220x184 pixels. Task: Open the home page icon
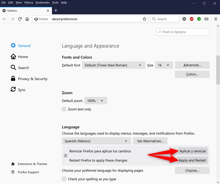[x=27, y=19]
